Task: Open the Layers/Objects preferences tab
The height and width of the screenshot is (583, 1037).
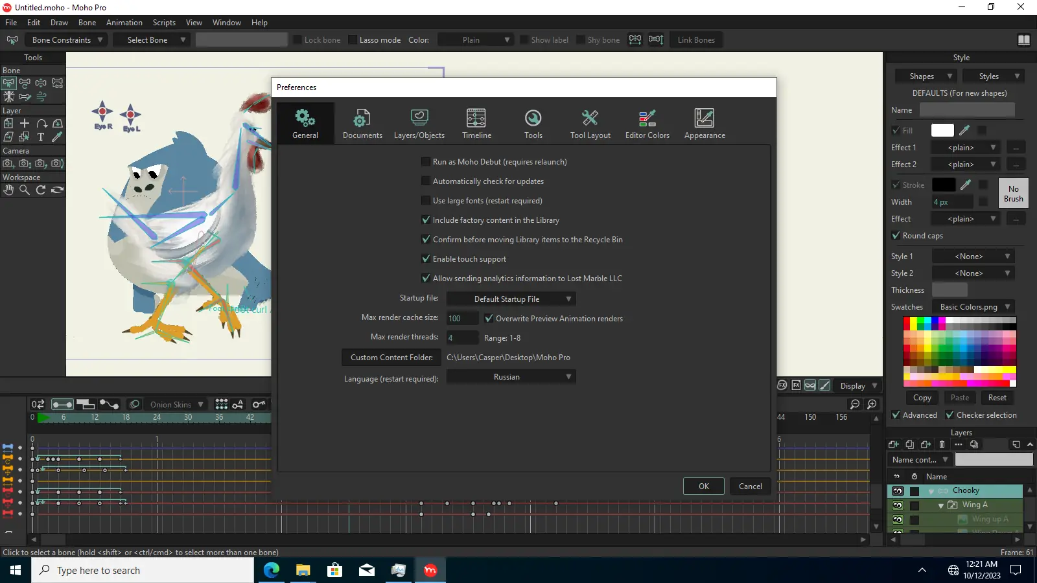Action: pyautogui.click(x=419, y=123)
